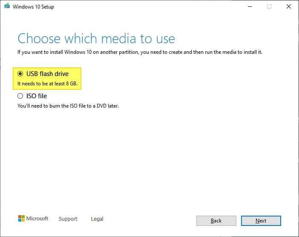This screenshot has width=299, height=237.
Task: Click the four-square Microsoft logo
Action: 21,219
